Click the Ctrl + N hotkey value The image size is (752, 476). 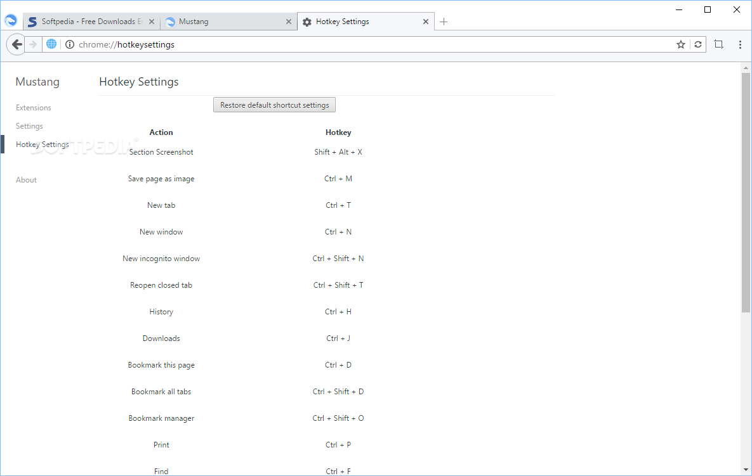coord(338,232)
